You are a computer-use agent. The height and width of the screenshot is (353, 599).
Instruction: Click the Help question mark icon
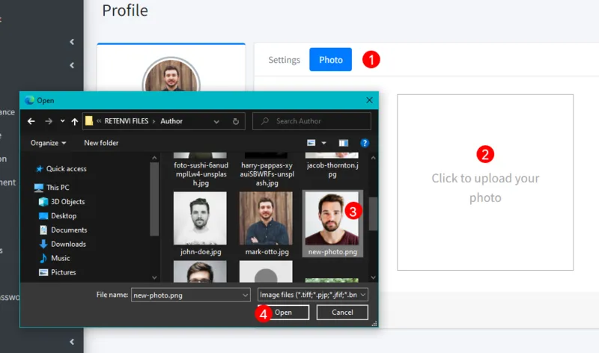[x=365, y=143]
